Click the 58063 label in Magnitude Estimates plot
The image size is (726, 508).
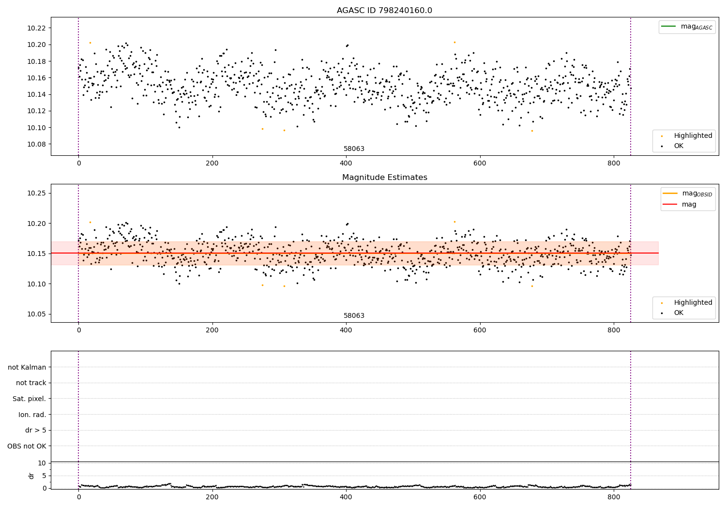pyautogui.click(x=354, y=316)
